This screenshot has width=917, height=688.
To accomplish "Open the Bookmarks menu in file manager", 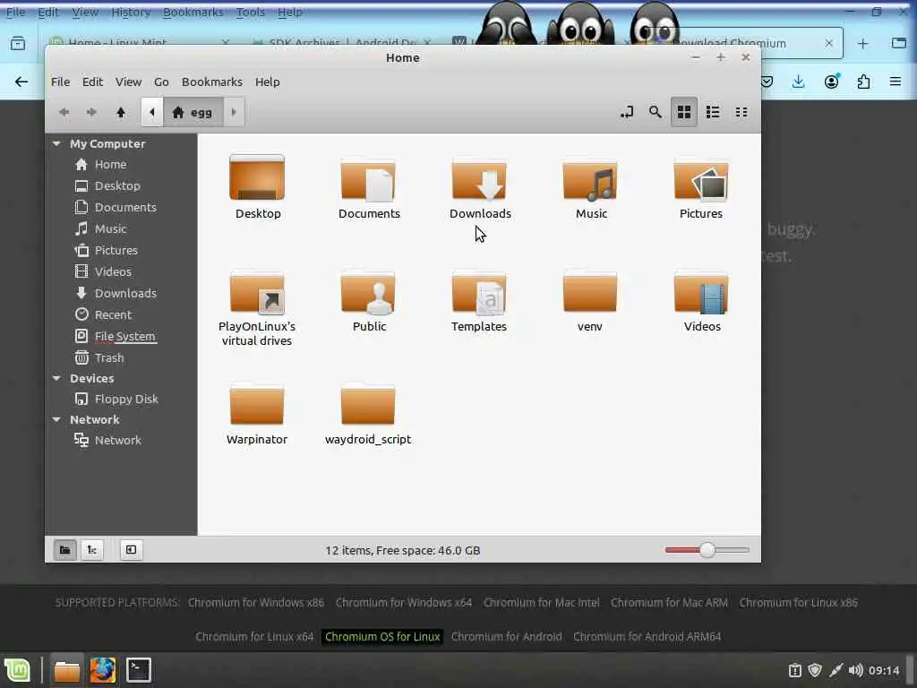I will 211,82.
